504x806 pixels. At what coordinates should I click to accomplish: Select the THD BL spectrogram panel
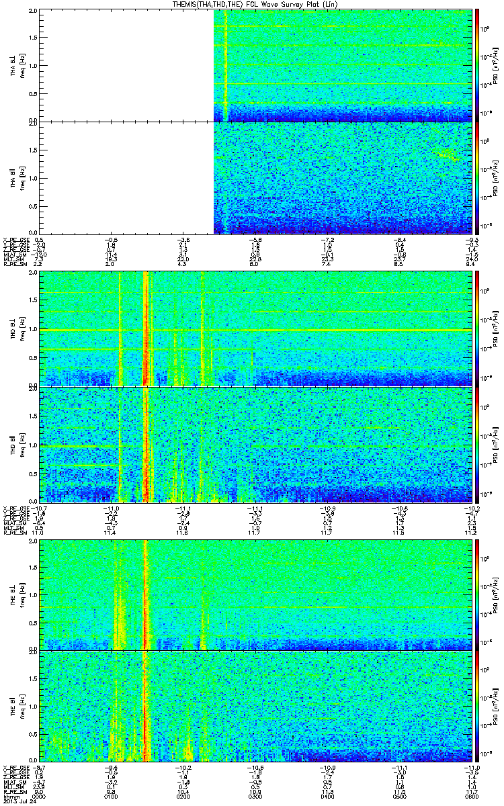click(x=255, y=328)
